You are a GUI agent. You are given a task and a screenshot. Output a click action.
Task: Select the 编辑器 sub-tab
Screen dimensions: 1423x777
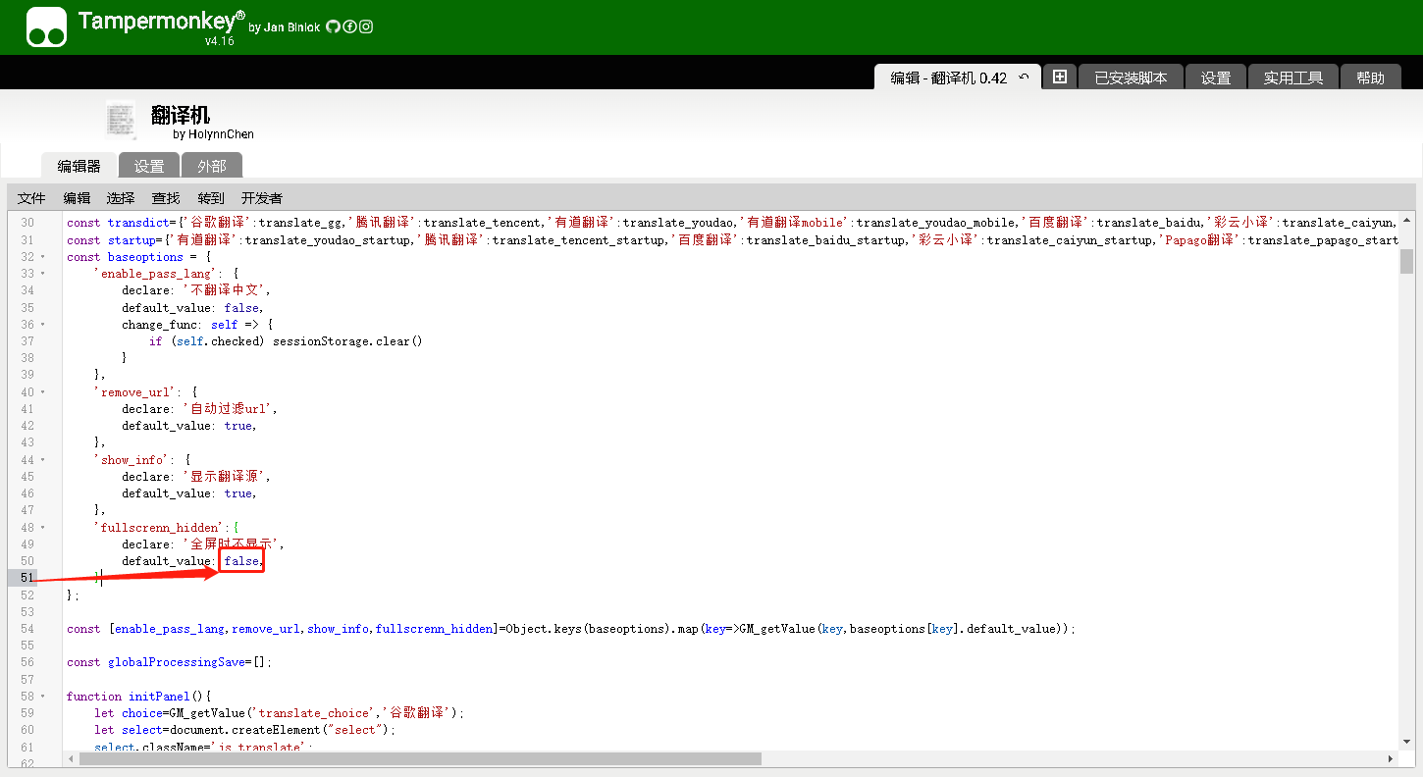(x=79, y=166)
